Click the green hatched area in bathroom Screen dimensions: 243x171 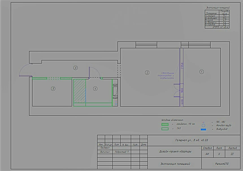click(x=80, y=91)
